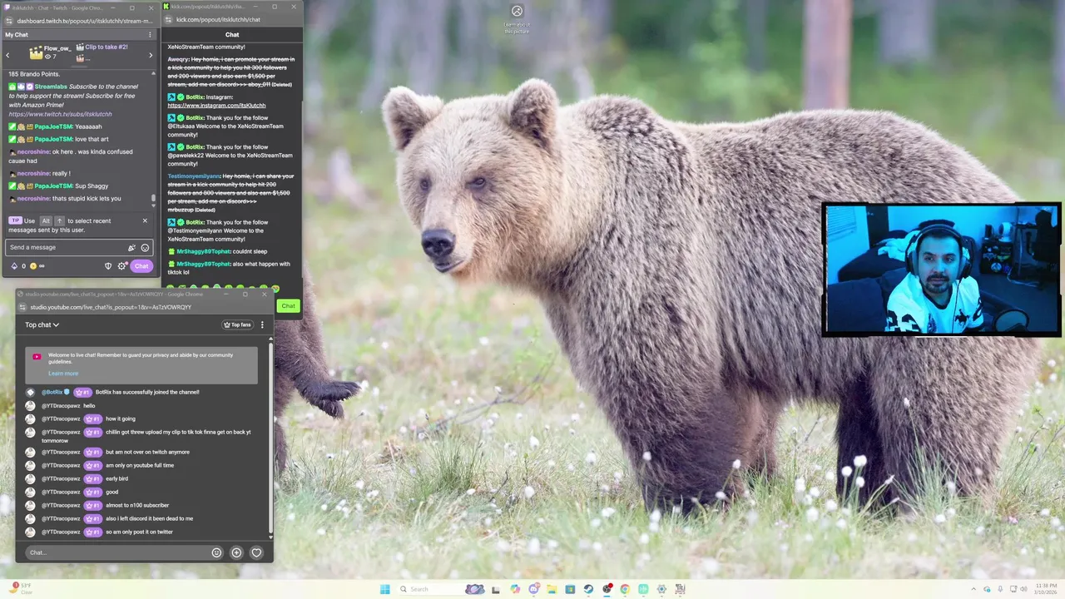The width and height of the screenshot is (1065, 599).
Task: Expand the YouTube 'Top chat' dropdown
Action: click(42, 324)
